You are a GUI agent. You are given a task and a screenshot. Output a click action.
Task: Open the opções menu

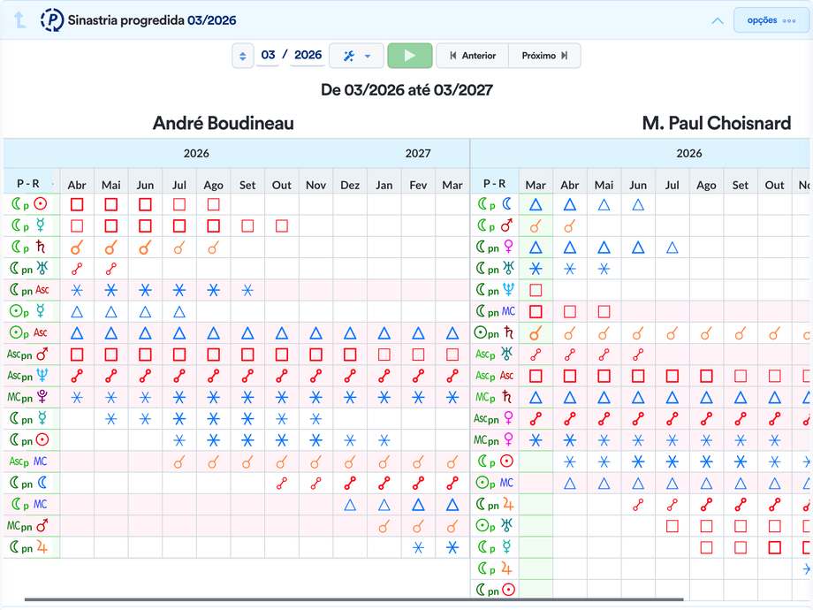tap(771, 20)
